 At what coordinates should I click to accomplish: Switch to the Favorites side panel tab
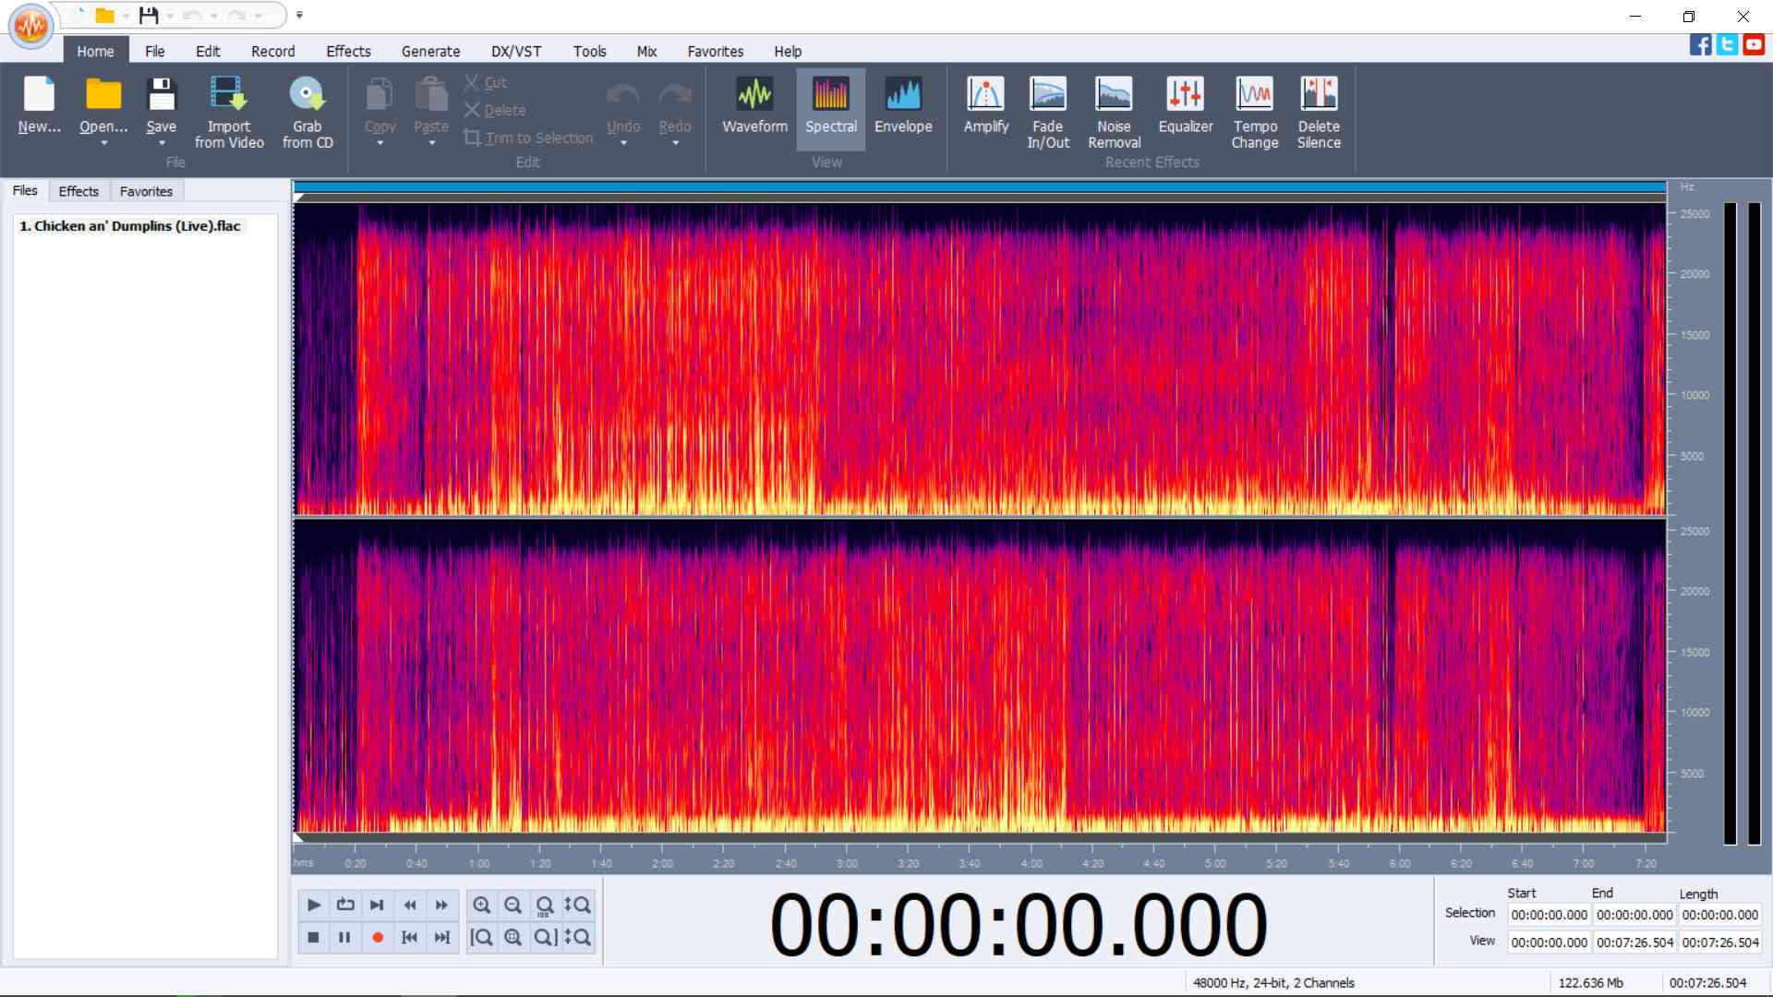click(146, 191)
